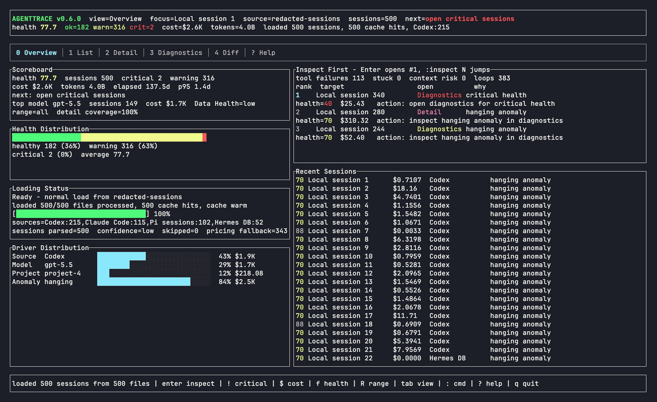Select Local session 16 row
657x402 pixels.
tap(423, 307)
